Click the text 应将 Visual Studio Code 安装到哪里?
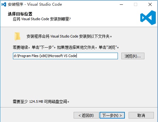This screenshot has height=122, width=158. click(x=42, y=19)
